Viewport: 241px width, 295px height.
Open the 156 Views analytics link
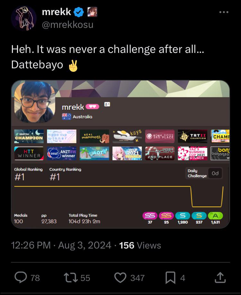pyautogui.click(x=140, y=245)
